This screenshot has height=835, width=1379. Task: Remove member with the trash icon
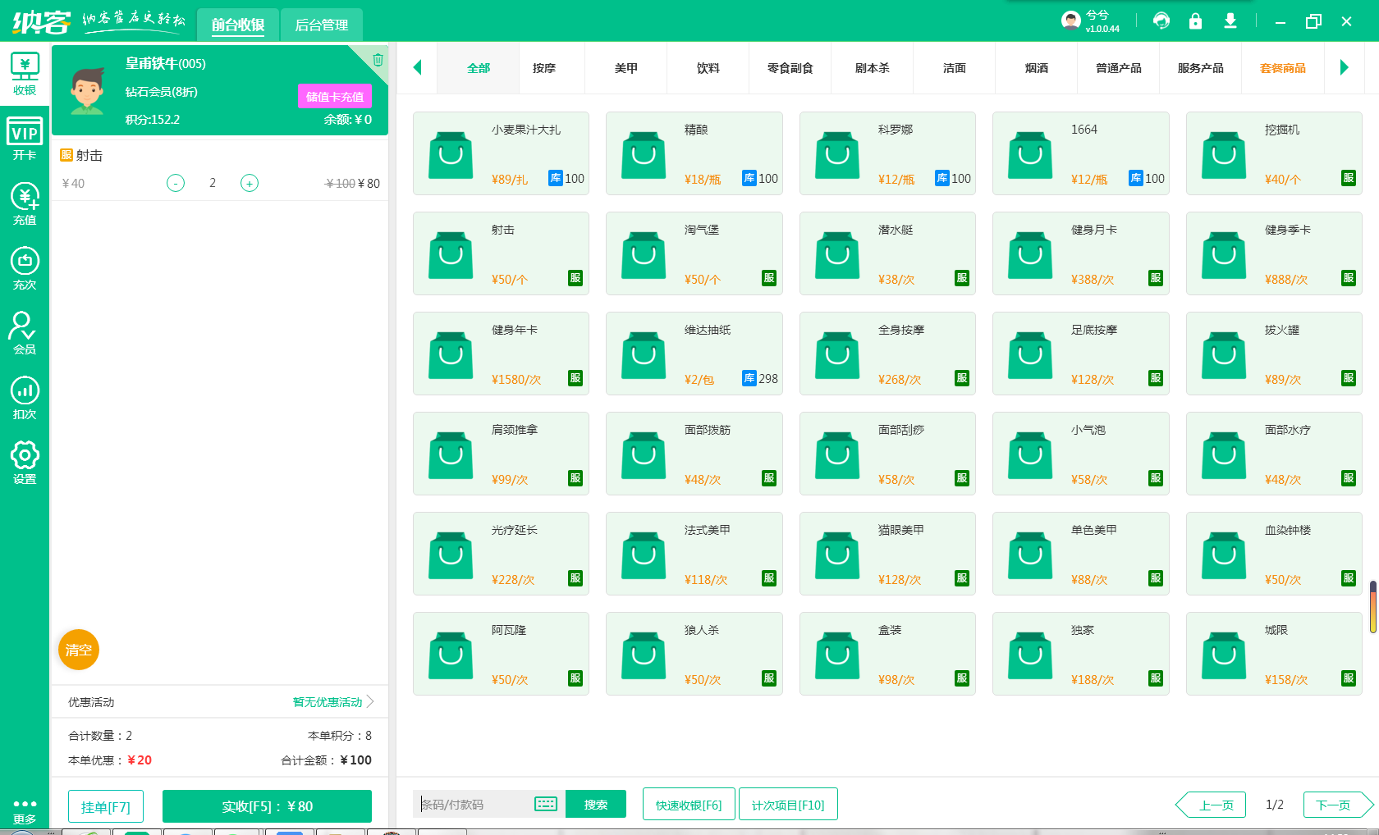click(378, 59)
